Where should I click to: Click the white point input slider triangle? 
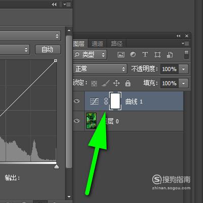[56, 166]
